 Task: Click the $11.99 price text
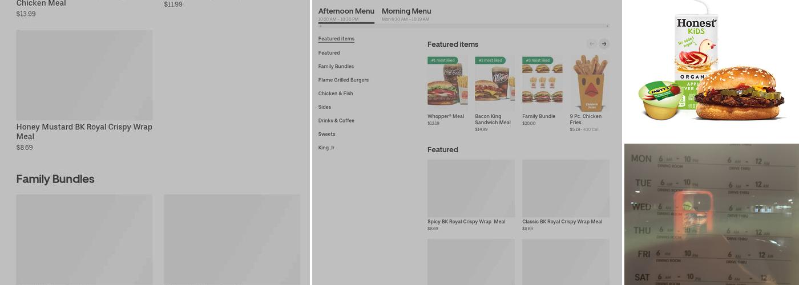click(x=173, y=5)
